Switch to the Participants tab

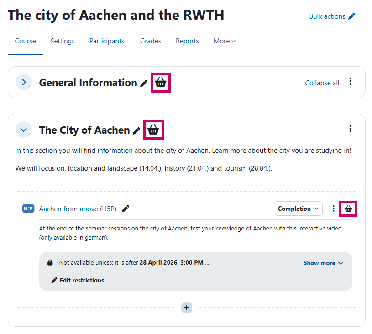(106, 41)
